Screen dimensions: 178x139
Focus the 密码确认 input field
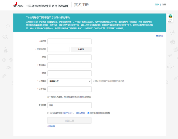pyautogui.click(x=69, y=65)
